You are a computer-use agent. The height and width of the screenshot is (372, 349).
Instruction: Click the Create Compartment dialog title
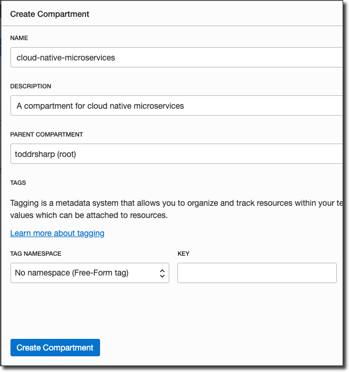click(49, 13)
